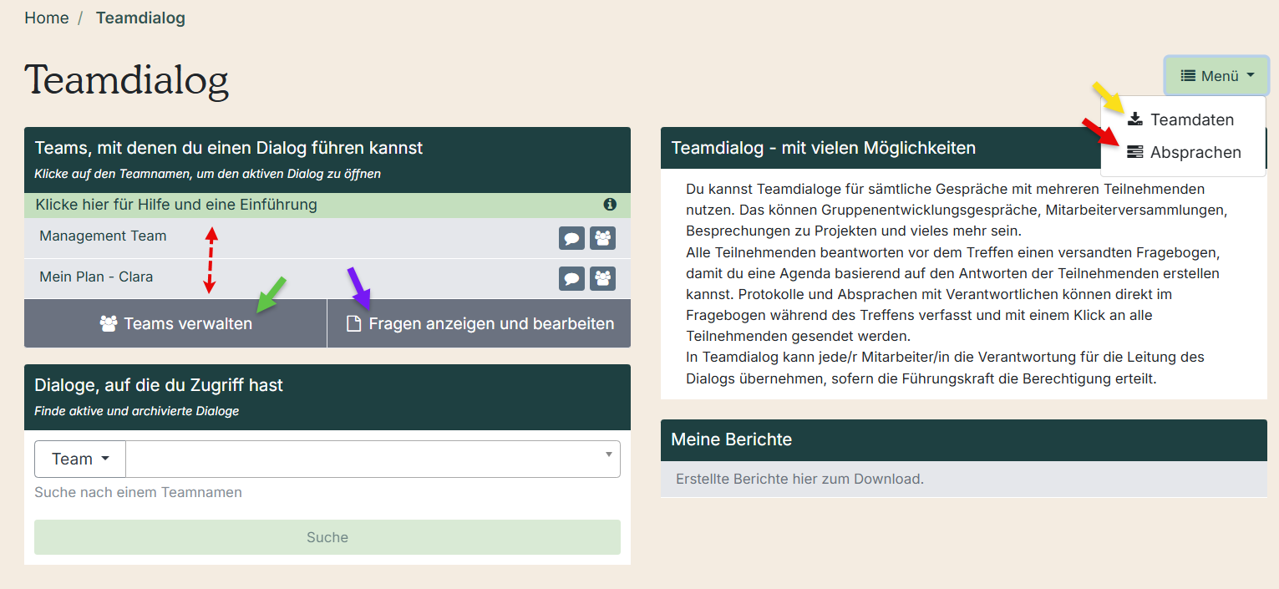Click 'Erstellte Berichte hier zum Download.' text
Image resolution: width=1279 pixels, height=589 pixels.
[x=799, y=480]
